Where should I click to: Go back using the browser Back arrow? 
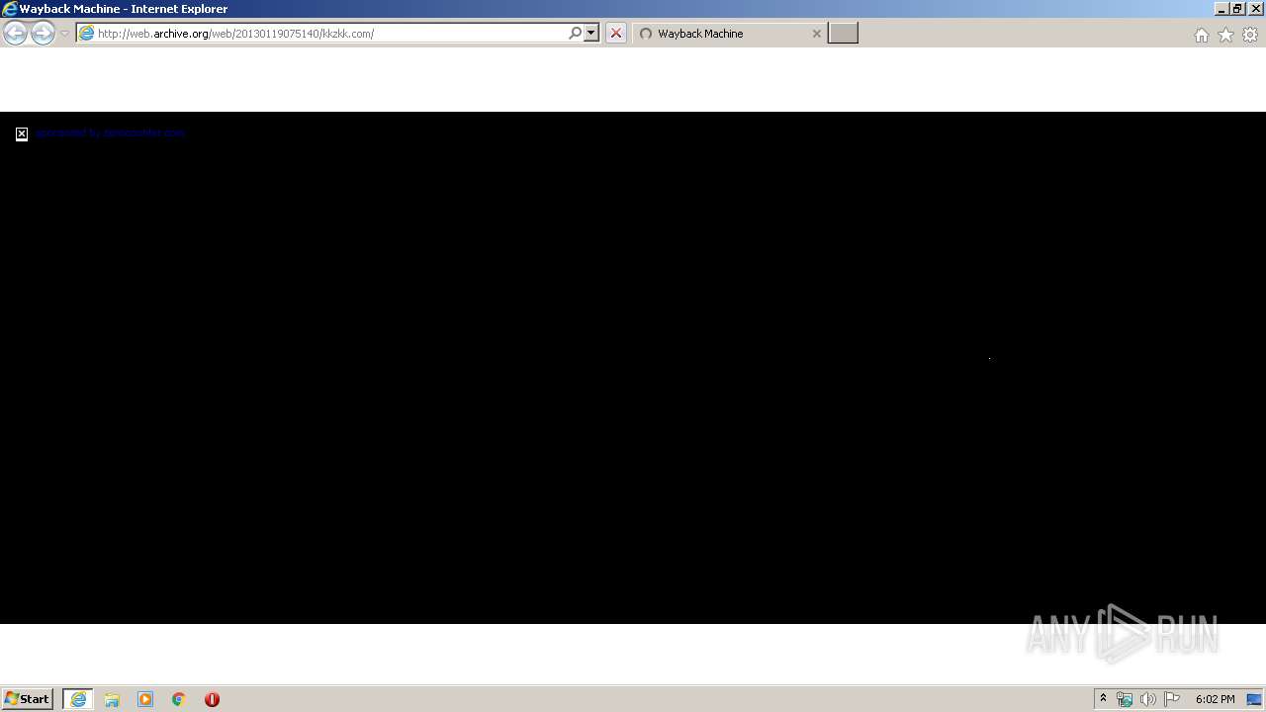(15, 34)
